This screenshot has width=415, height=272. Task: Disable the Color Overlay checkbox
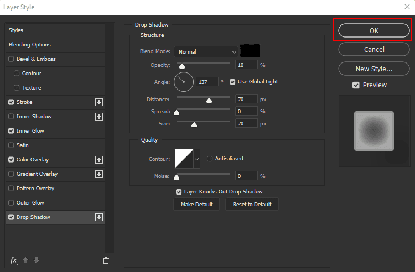click(11, 160)
